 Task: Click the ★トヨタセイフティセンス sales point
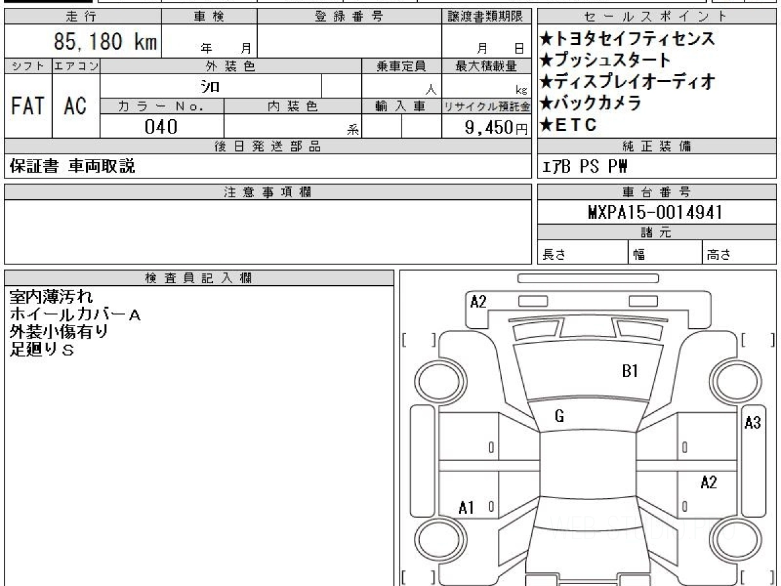[x=627, y=38]
